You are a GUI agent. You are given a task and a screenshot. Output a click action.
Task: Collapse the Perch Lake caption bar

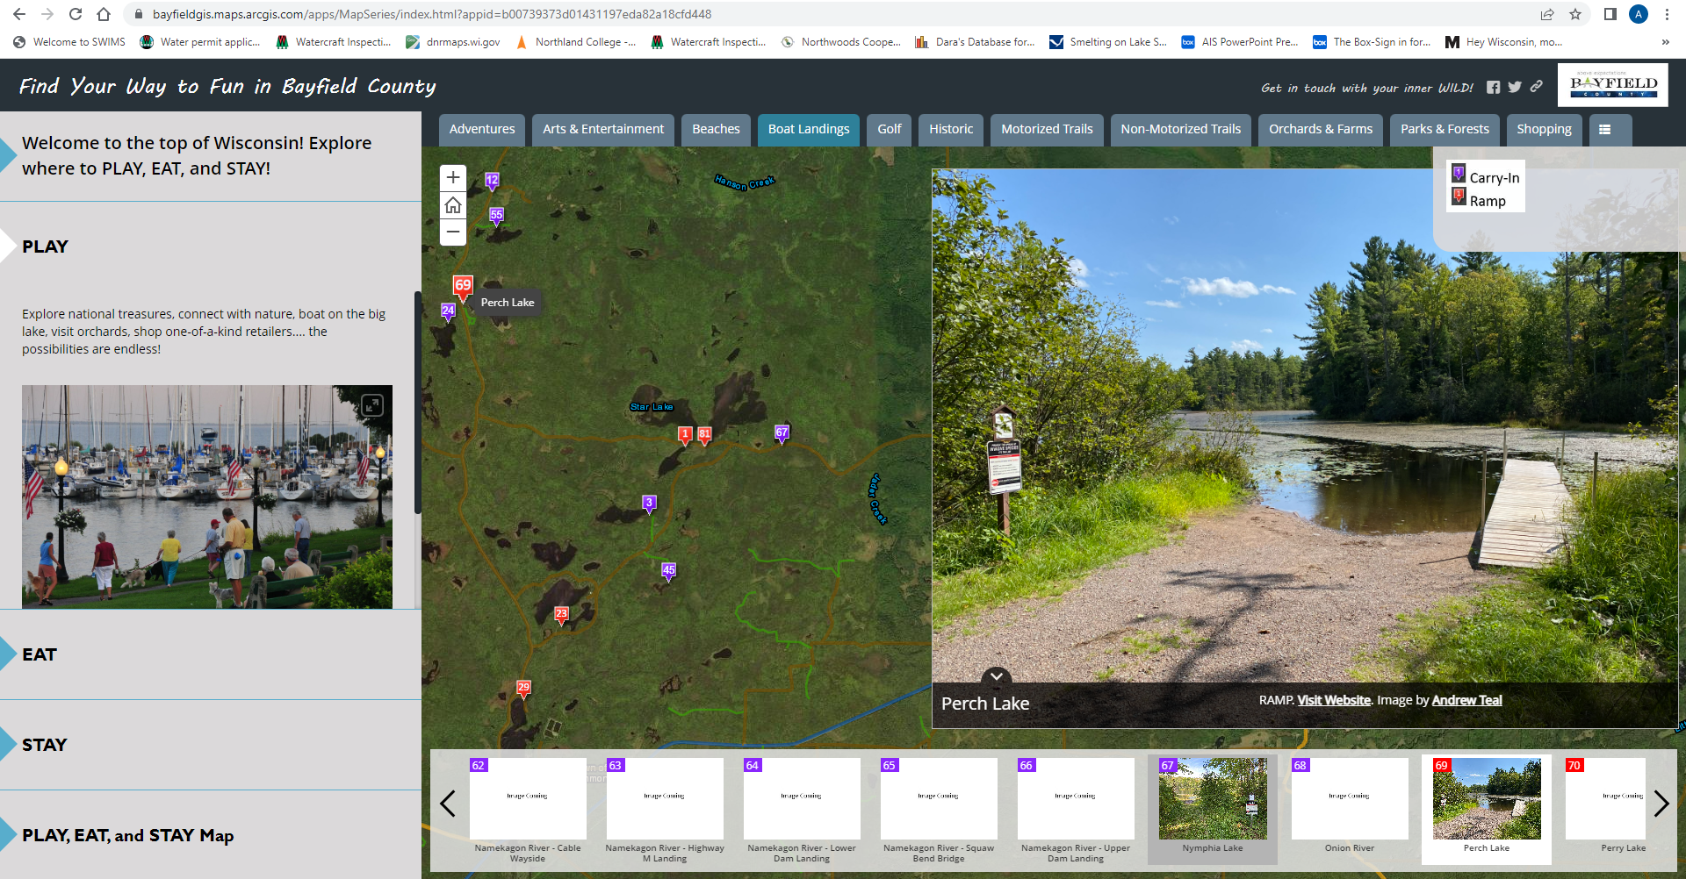coord(997,676)
